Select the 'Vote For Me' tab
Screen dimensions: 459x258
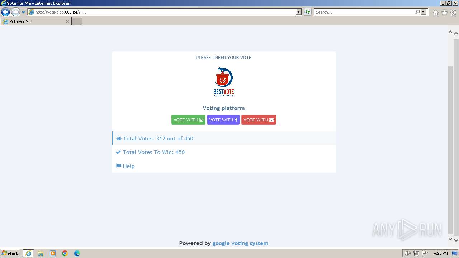(x=36, y=21)
